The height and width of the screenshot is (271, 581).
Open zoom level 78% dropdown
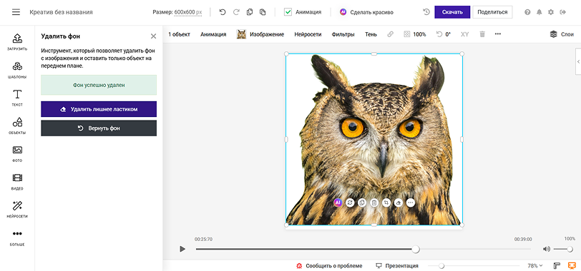coord(534,266)
